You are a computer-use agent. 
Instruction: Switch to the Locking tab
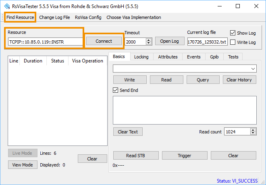pyautogui.click(x=141, y=57)
